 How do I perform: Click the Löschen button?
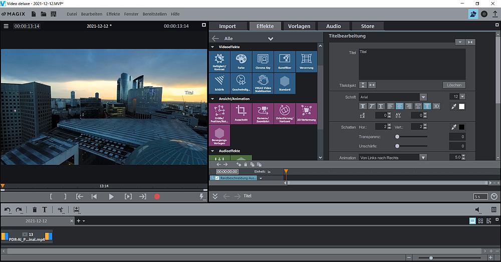[x=454, y=85]
